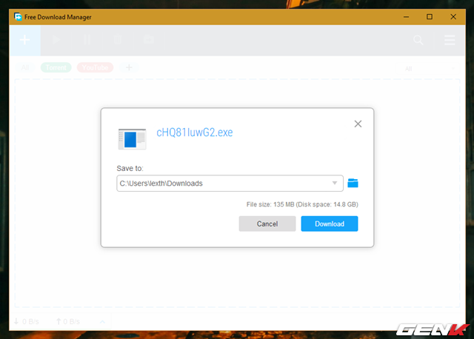Click the Save to path field
This screenshot has height=339, width=474.
click(222, 183)
